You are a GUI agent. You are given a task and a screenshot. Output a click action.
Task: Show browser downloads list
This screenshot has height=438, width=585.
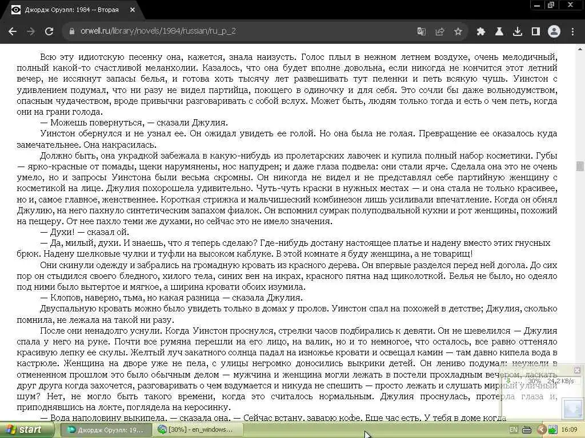tap(517, 32)
